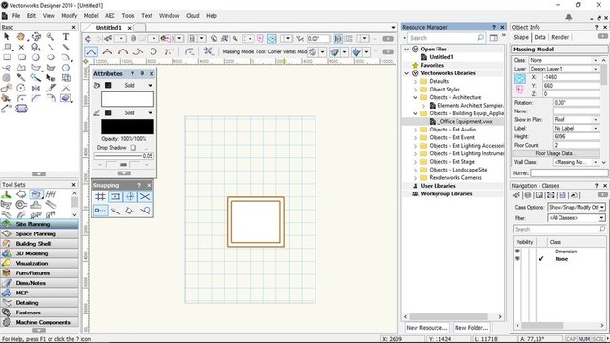Switch to Render tab in Object Info
The image size is (610, 343).
pos(559,37)
